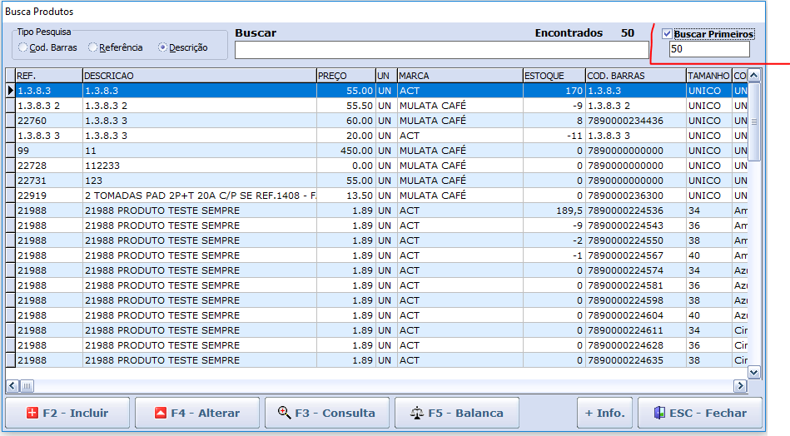Choose Descrição as search type
This screenshot has width=790, height=436.
click(163, 47)
